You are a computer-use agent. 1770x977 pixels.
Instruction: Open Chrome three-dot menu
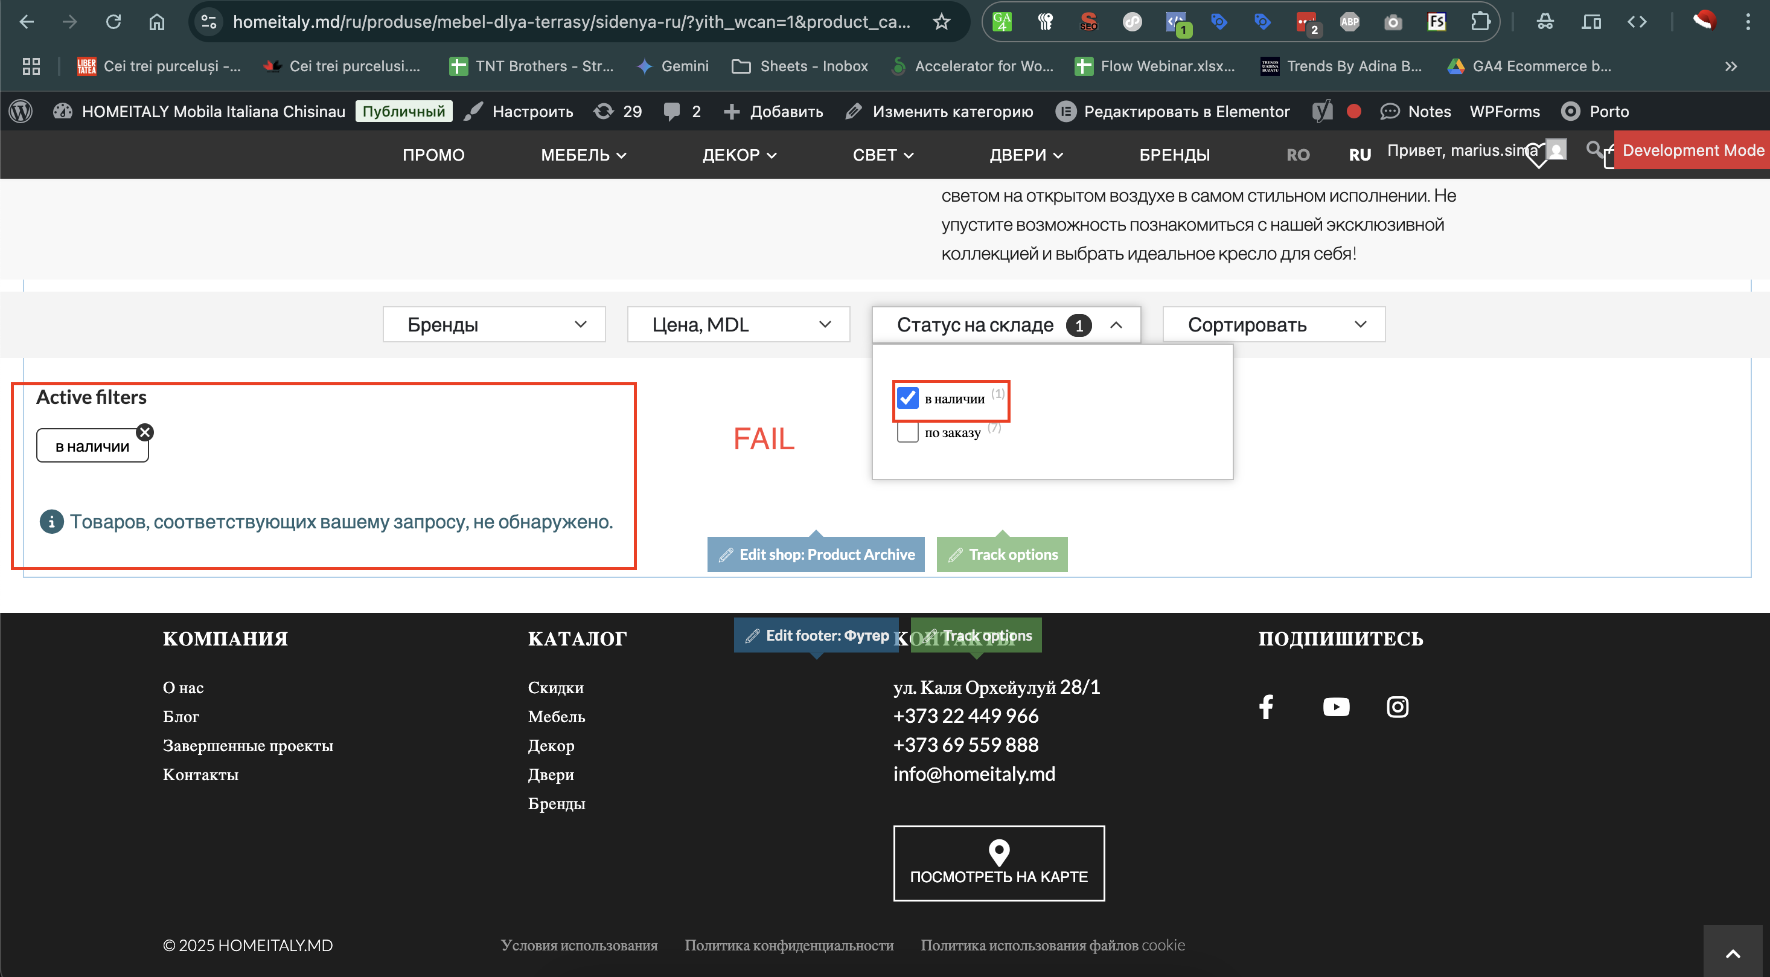point(1748,22)
